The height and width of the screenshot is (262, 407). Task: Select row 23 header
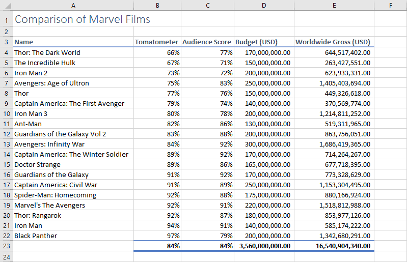[x=7, y=246]
